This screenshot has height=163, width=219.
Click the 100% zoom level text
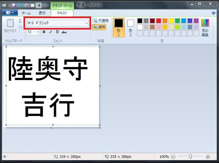(x=164, y=157)
